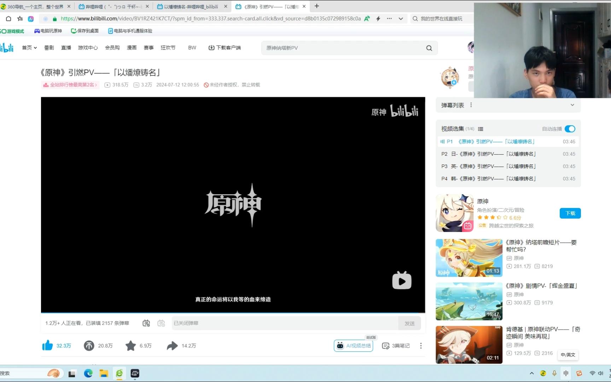
Task: Like the video with thumbs-up icon
Action: coord(47,346)
